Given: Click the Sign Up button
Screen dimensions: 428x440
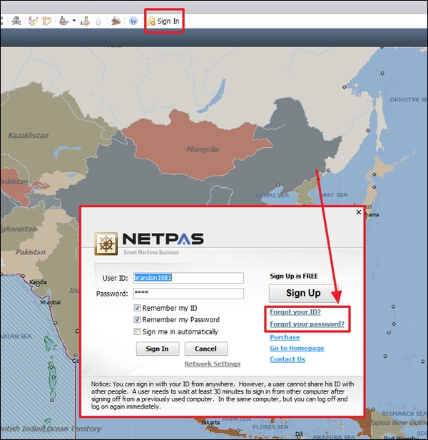Looking at the screenshot, I should 304,294.
